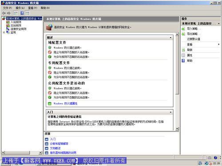Click the toolbar Forward arrow icon
This screenshot has width=222, height=166.
tap(9, 13)
